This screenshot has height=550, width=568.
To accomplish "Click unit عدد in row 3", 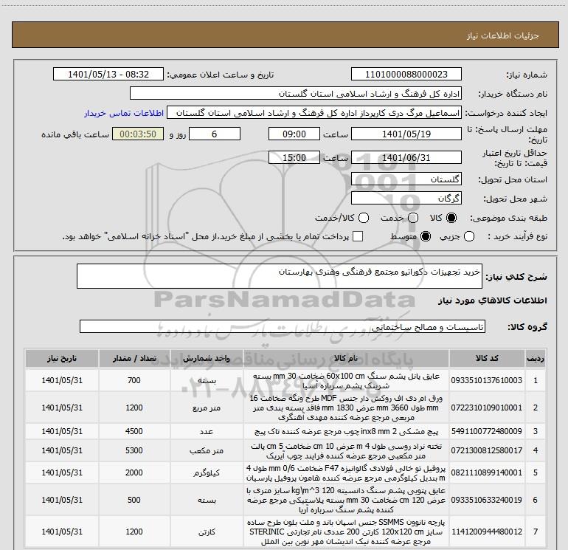I will pyautogui.click(x=207, y=431).
